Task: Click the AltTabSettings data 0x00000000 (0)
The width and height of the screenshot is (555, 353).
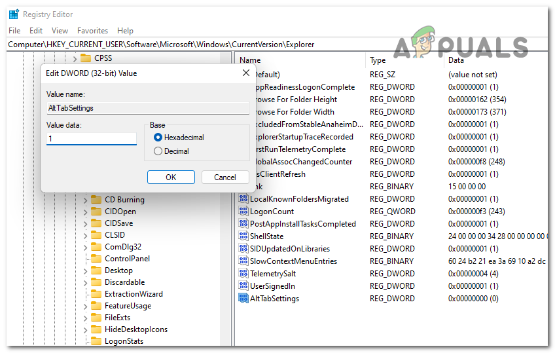Action: 473,299
